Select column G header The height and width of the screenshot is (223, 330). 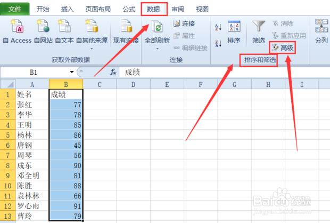tap(234, 84)
